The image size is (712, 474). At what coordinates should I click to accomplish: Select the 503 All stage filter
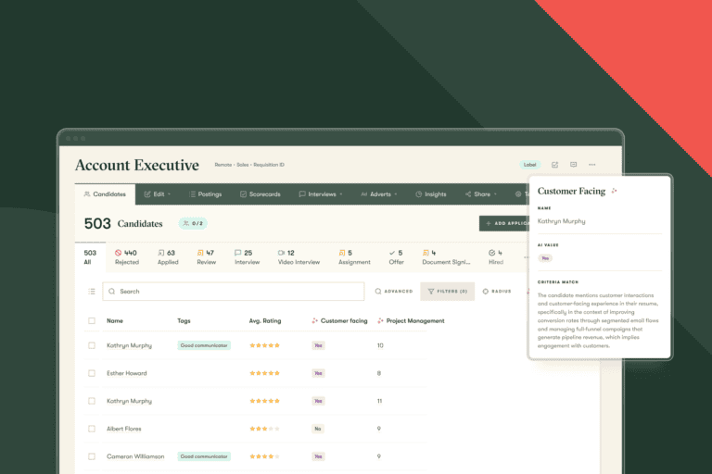(x=90, y=257)
